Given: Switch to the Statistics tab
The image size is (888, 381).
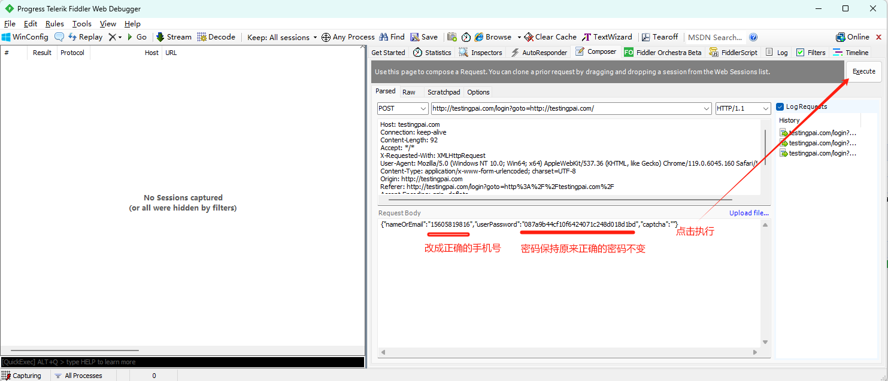Looking at the screenshot, I should click(x=432, y=53).
